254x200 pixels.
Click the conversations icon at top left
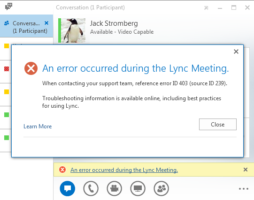[x=8, y=7]
